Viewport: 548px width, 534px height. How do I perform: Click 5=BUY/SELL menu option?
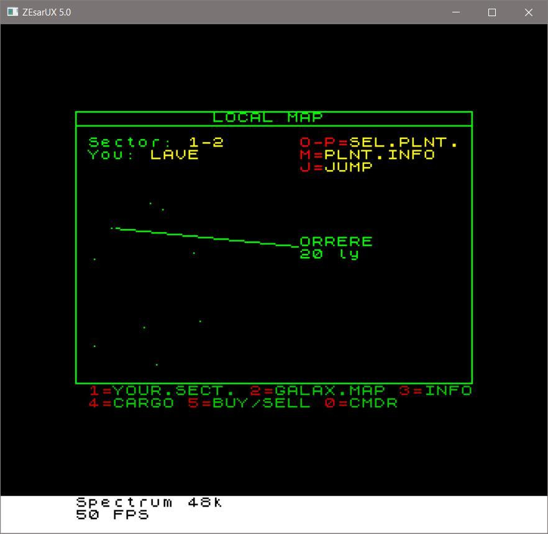(249, 403)
